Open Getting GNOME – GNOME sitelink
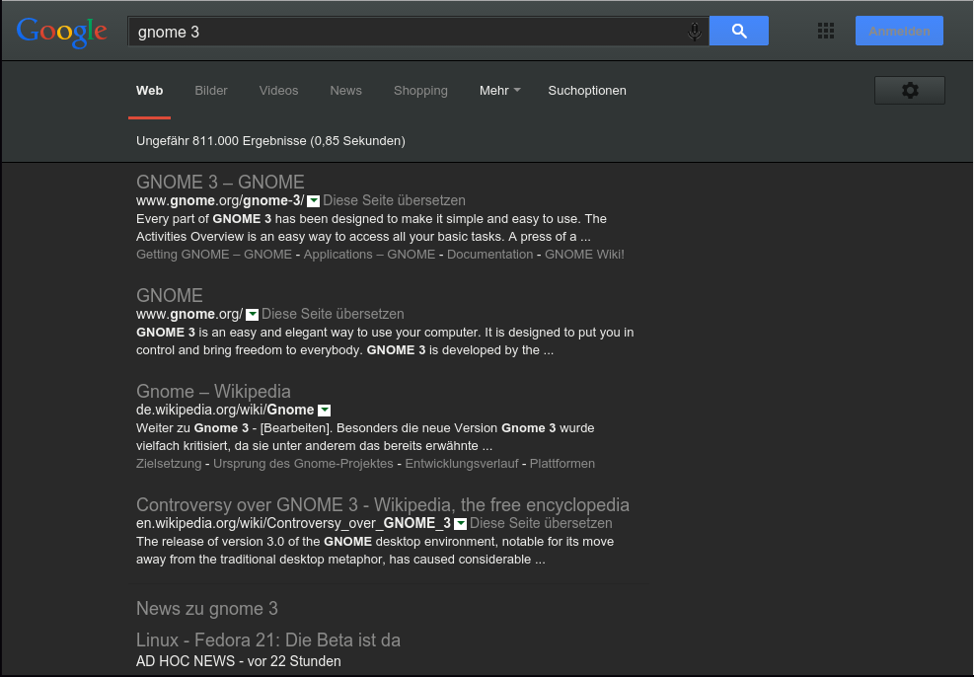The width and height of the screenshot is (974, 677). [x=214, y=255]
